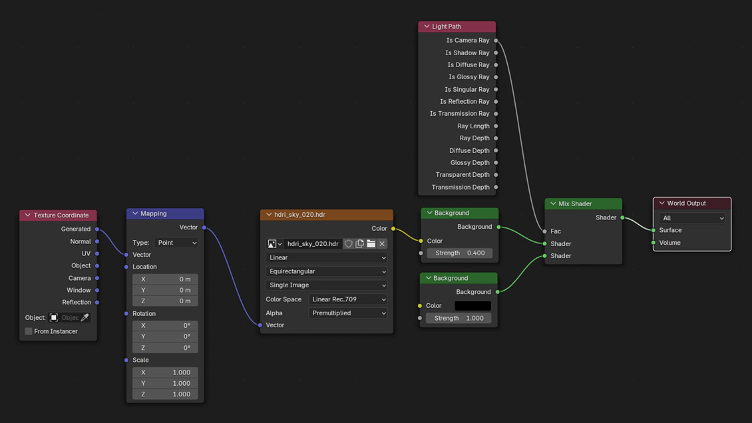Click the Rotation Z field in Mapping
This screenshot has width=752, height=423.
165,348
